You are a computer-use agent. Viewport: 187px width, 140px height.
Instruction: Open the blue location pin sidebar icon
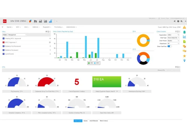coord(184,60)
